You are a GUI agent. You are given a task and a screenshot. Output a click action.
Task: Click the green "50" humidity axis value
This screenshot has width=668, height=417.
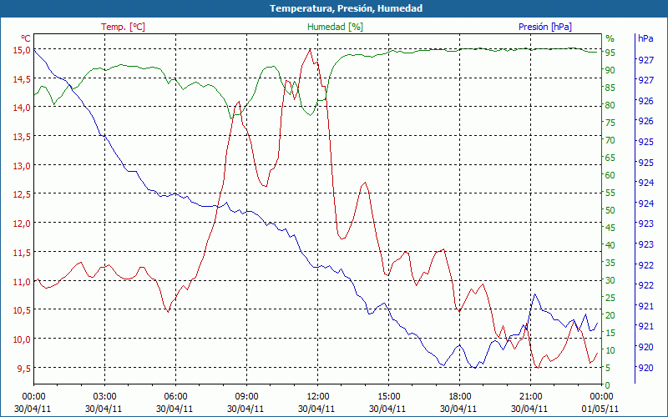click(x=610, y=210)
